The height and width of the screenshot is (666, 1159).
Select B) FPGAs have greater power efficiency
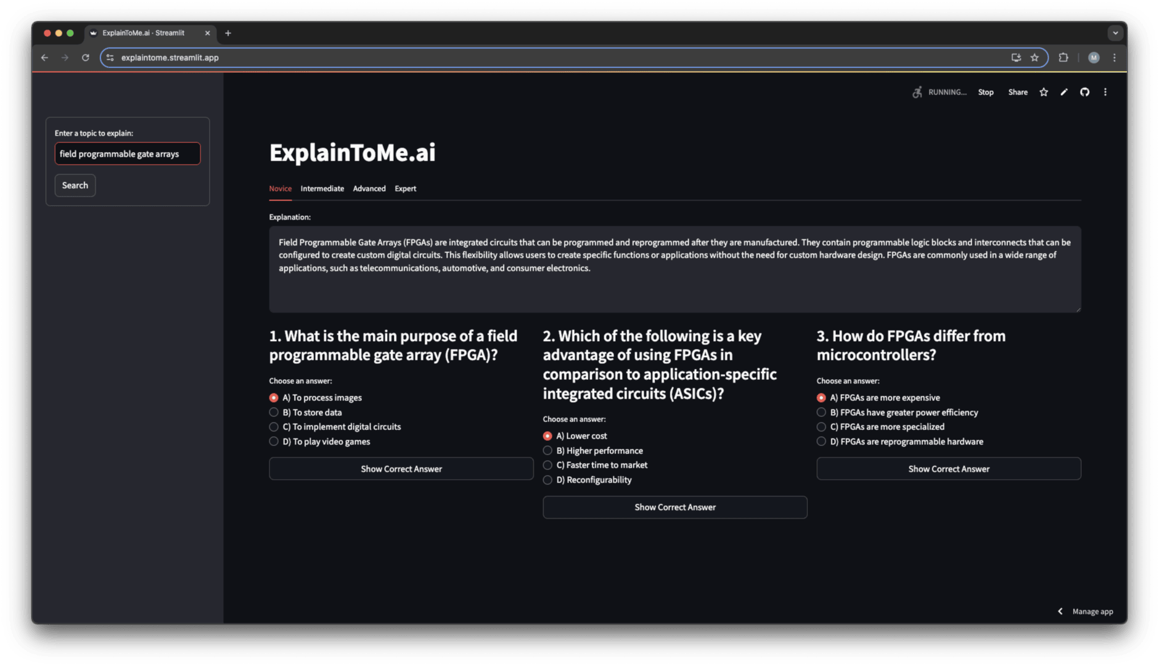898,413
